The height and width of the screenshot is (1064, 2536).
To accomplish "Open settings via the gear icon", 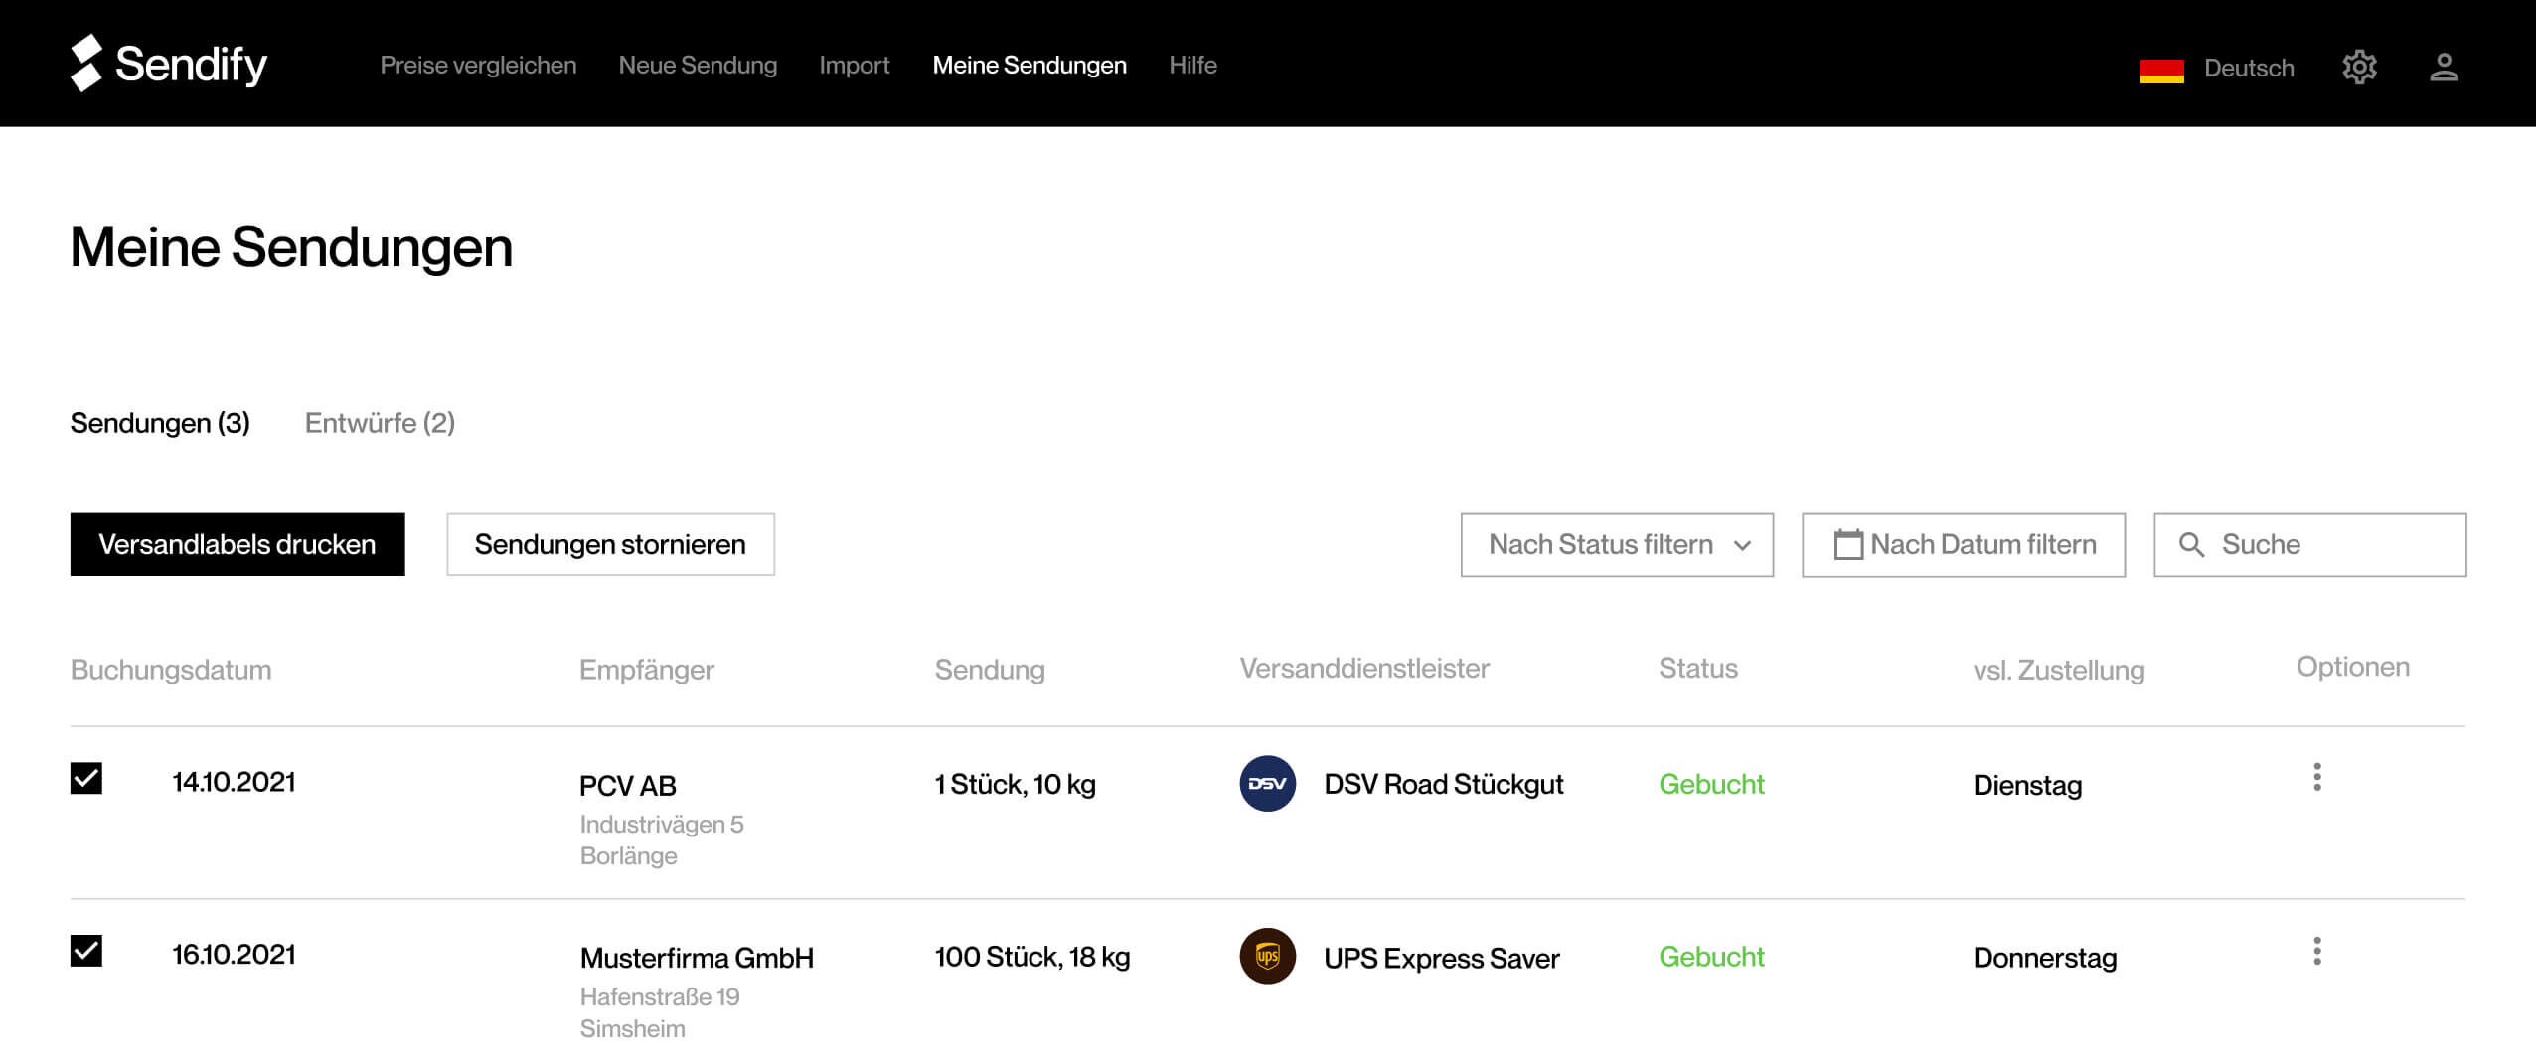I will point(2359,68).
